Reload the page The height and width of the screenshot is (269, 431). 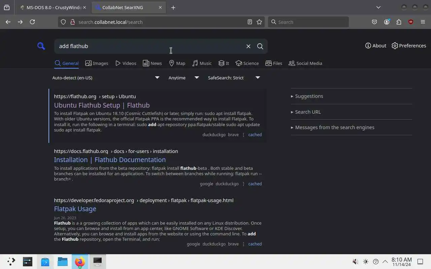[x=32, y=22]
